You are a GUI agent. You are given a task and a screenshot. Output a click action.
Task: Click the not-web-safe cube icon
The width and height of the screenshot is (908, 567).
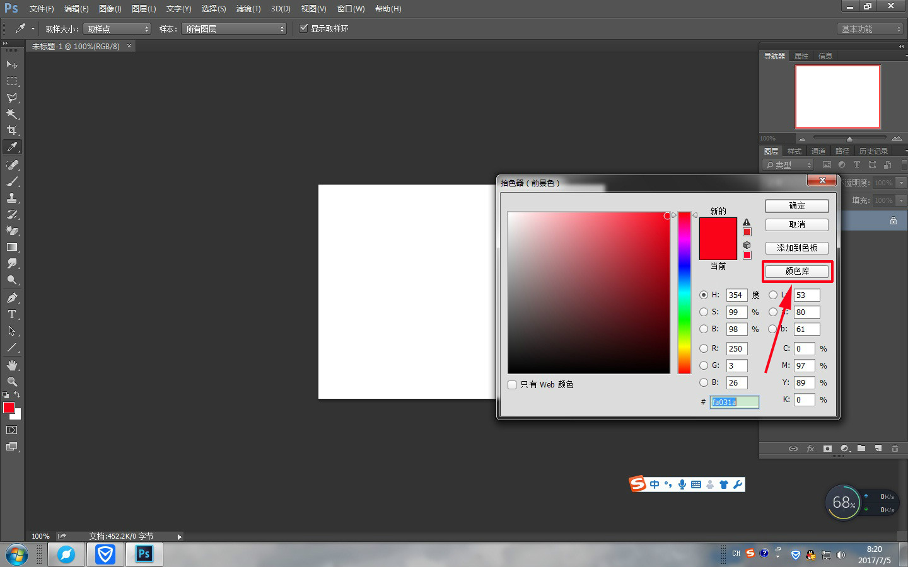coord(747,245)
